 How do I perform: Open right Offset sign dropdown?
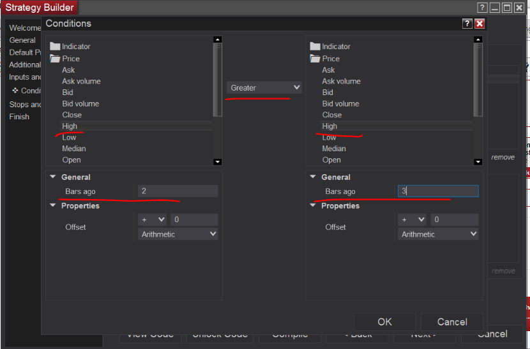(x=413, y=219)
